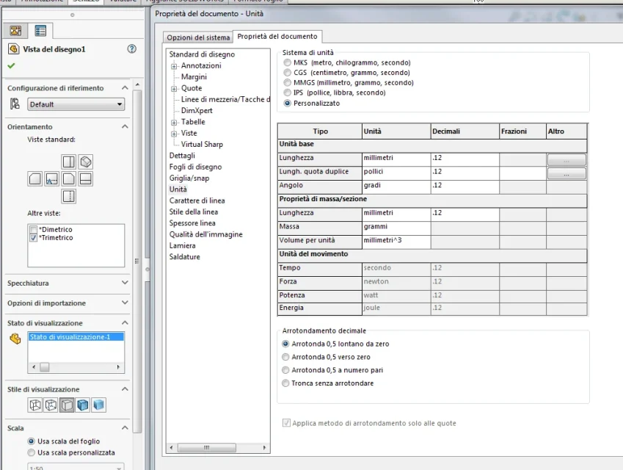This screenshot has width=623, height=470.
Task: Click the ellipsis button for Lungh. quota duplice
Action: [x=566, y=174]
